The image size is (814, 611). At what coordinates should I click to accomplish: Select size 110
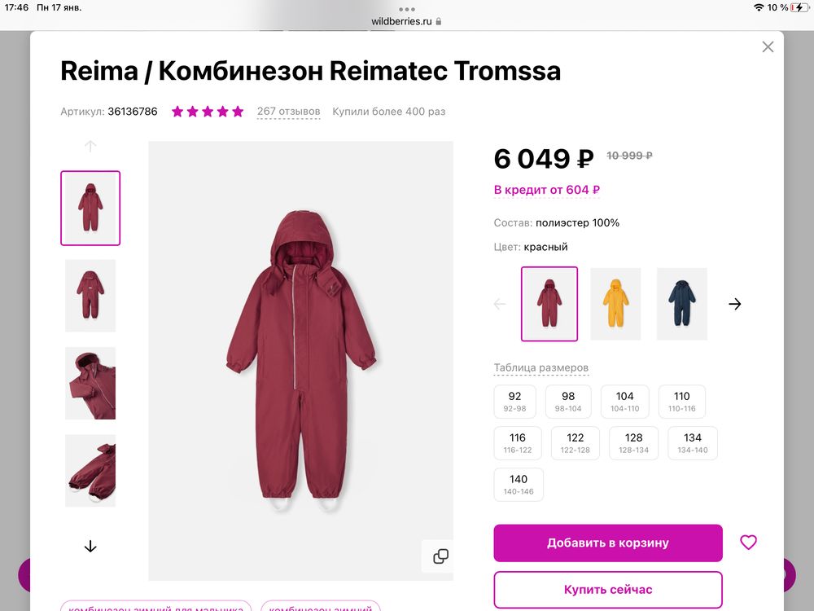click(681, 401)
